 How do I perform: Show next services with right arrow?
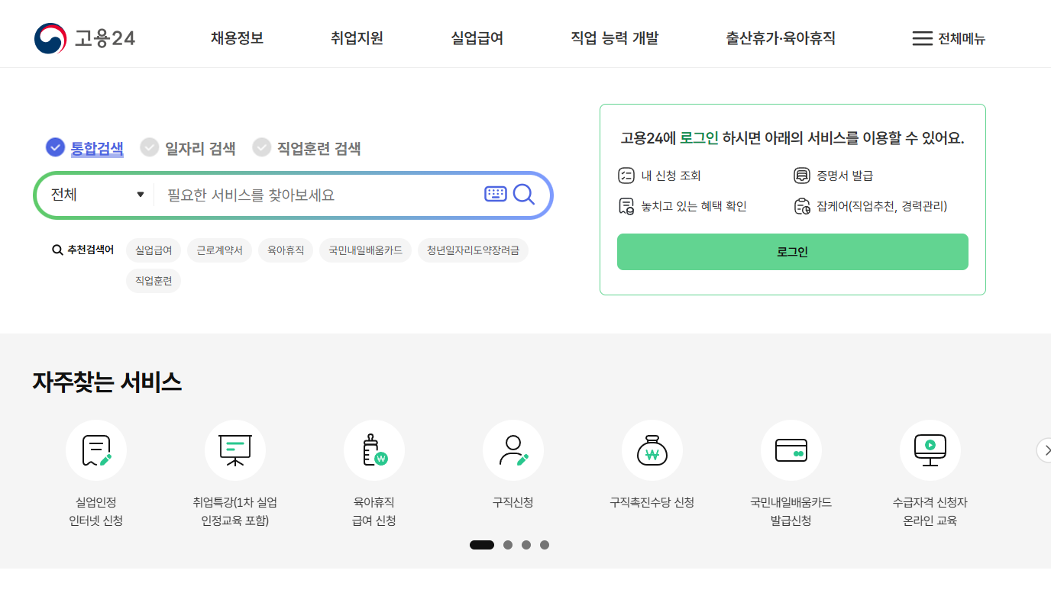1044,450
